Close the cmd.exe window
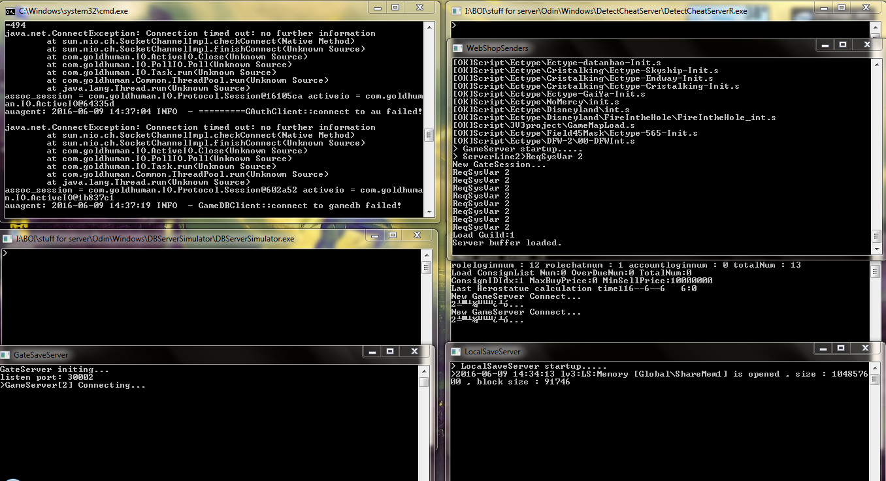Image resolution: width=886 pixels, height=481 pixels. click(x=419, y=7)
